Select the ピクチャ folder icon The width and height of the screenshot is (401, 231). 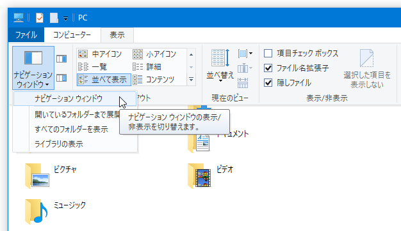point(37,175)
